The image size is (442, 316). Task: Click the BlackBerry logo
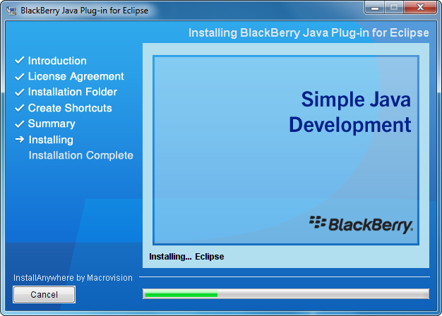pyautogui.click(x=361, y=225)
